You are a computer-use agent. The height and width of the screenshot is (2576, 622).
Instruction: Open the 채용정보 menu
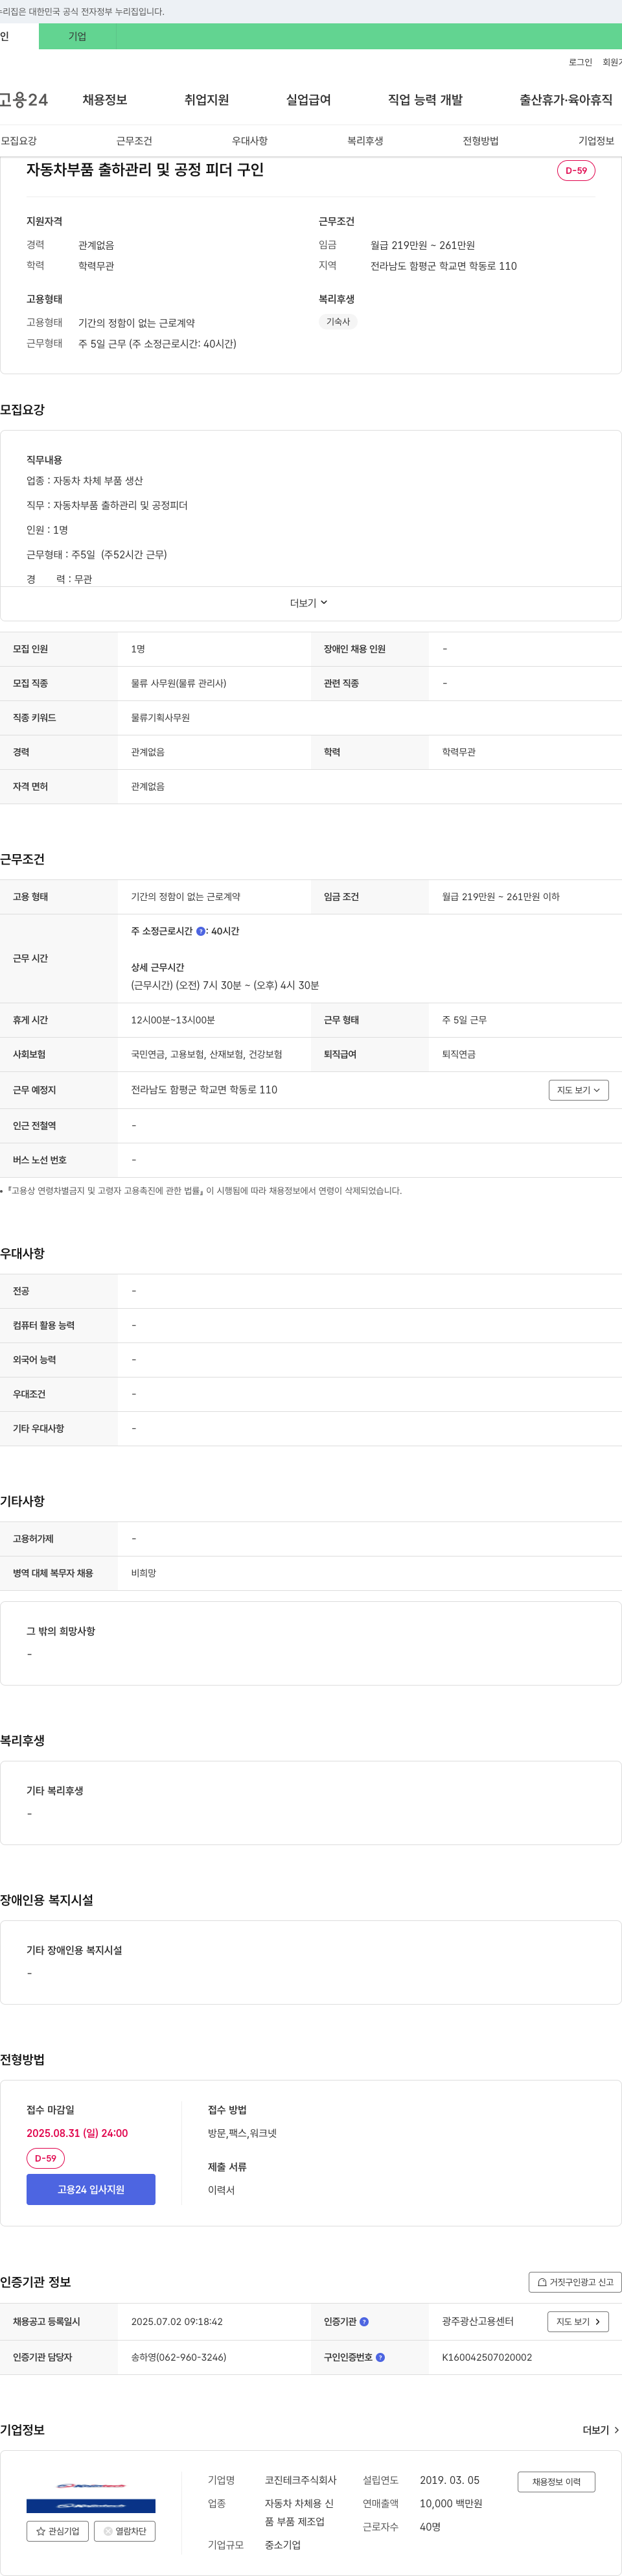[x=105, y=100]
